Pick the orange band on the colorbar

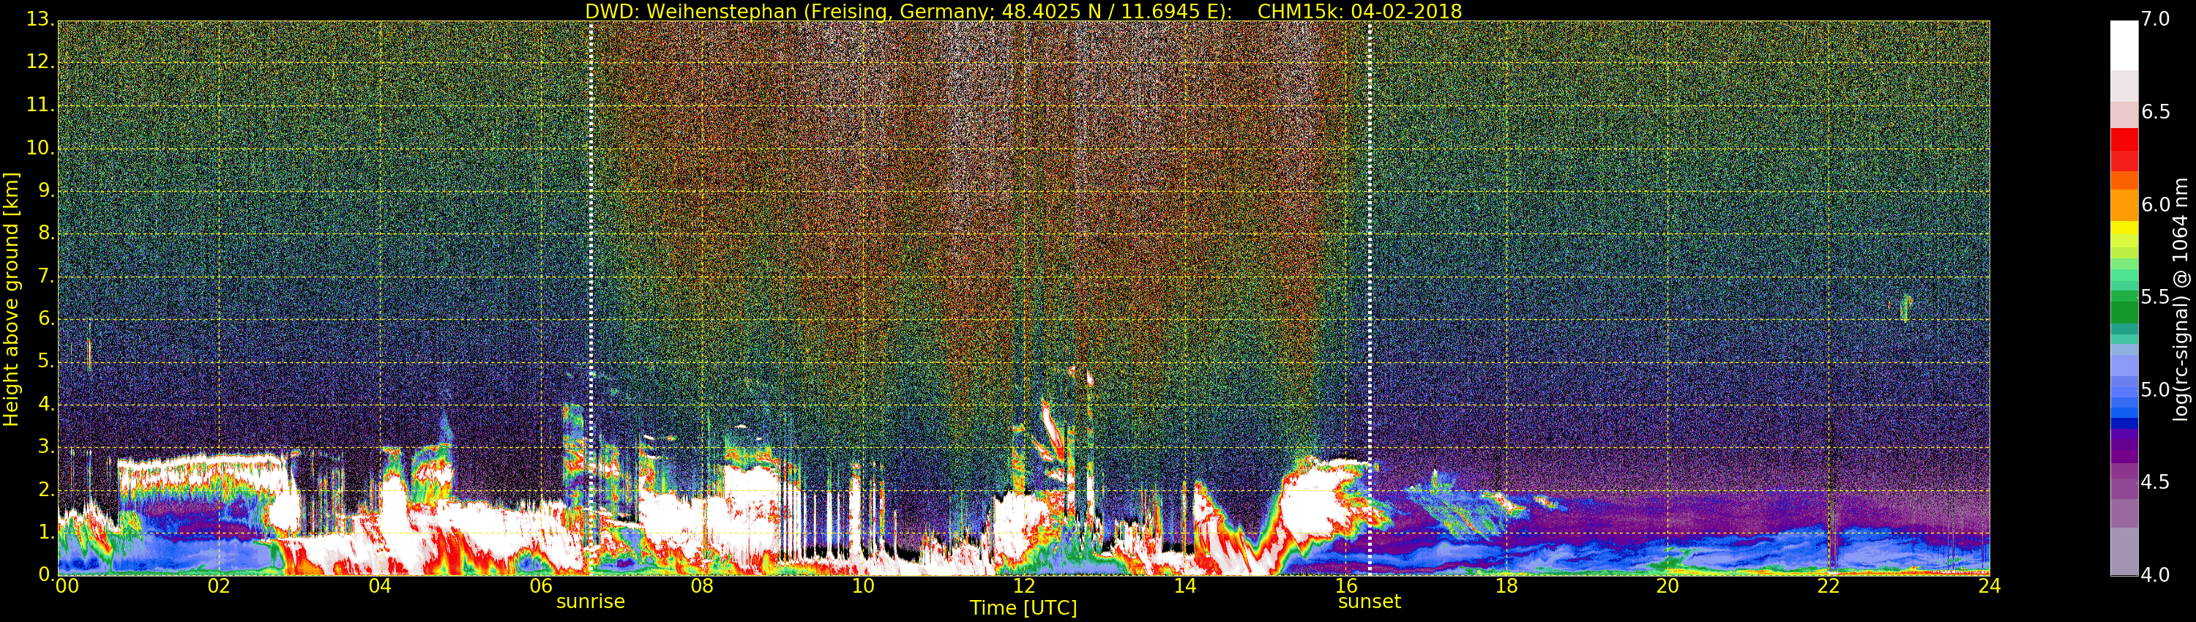click(x=2124, y=204)
